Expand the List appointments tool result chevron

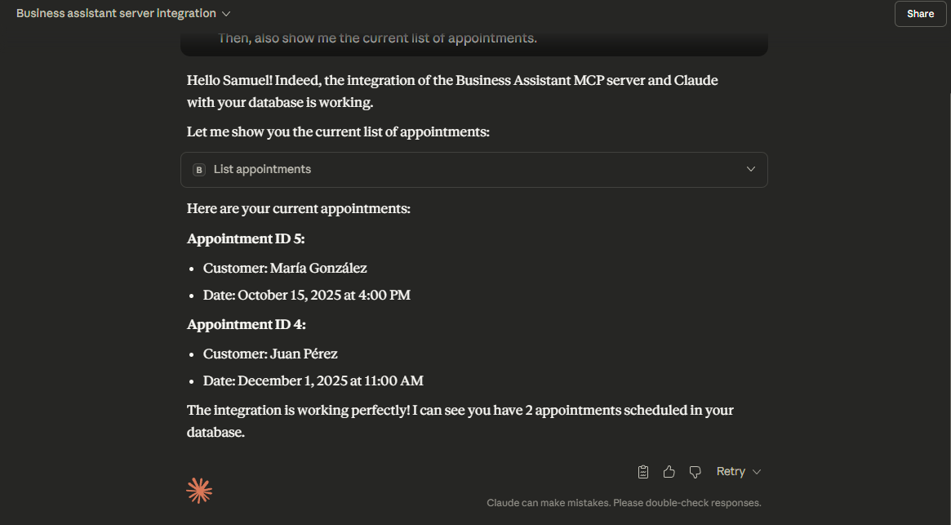click(x=751, y=169)
